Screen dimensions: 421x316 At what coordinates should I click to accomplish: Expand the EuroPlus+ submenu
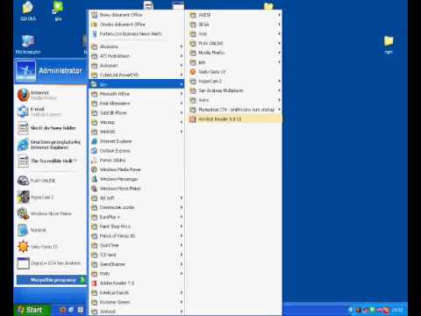click(x=137, y=217)
